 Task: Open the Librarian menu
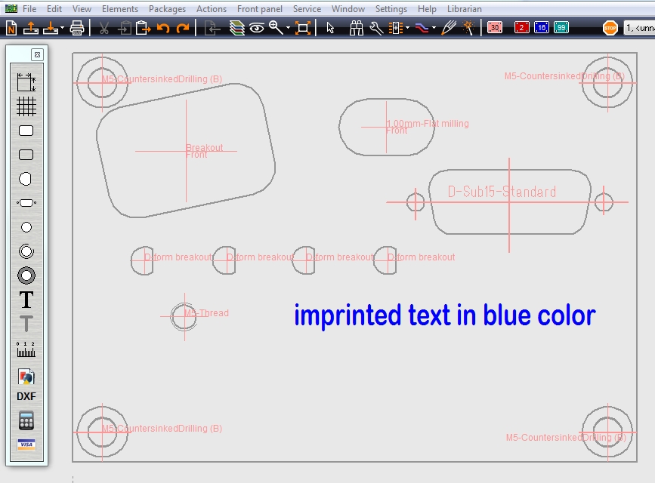point(464,9)
